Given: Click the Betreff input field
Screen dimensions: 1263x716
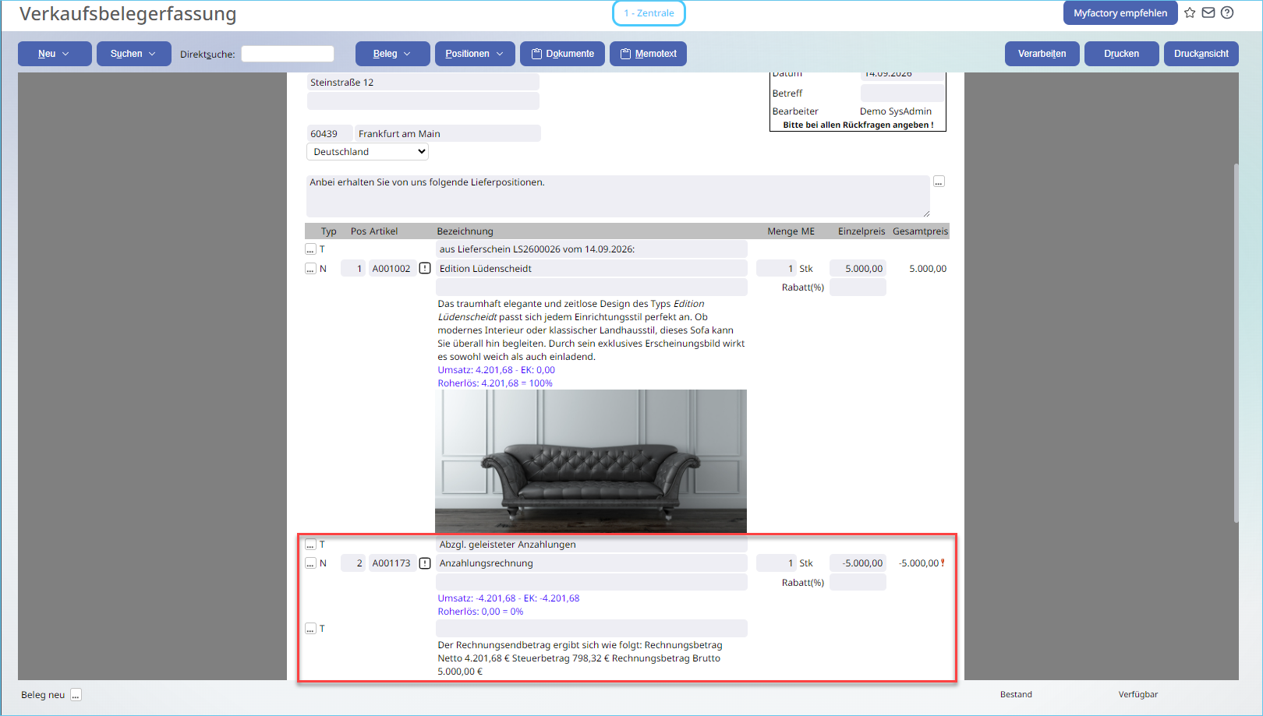Looking at the screenshot, I should 902,93.
